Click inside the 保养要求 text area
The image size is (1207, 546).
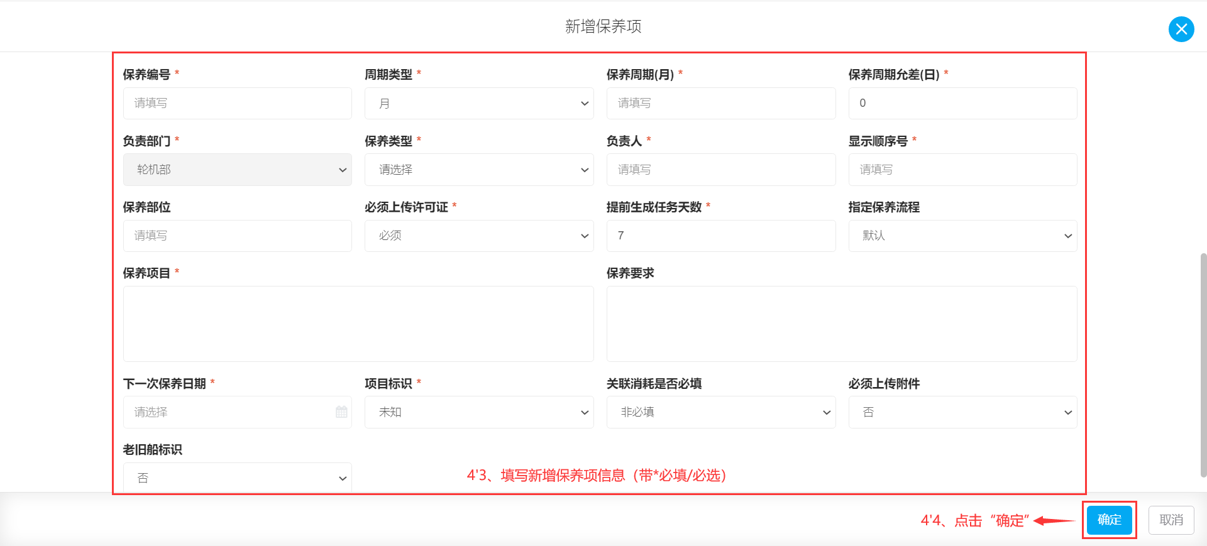click(x=842, y=324)
